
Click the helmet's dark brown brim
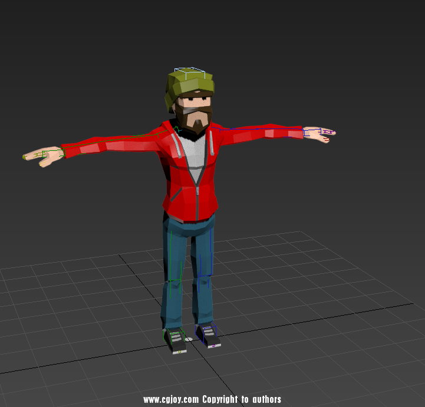point(196,94)
